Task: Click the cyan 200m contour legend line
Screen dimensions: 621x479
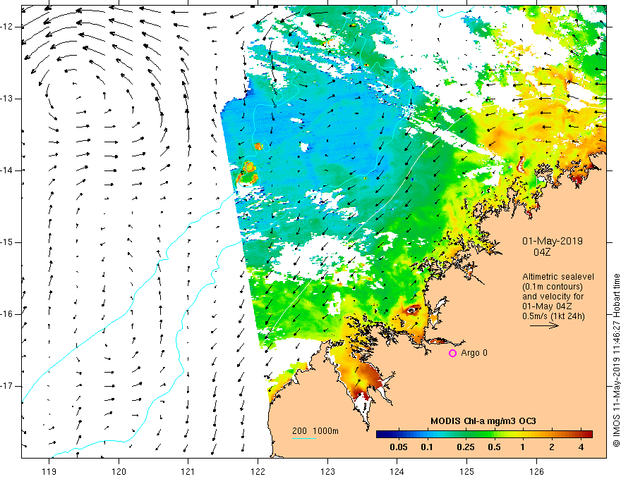Action: (x=304, y=438)
